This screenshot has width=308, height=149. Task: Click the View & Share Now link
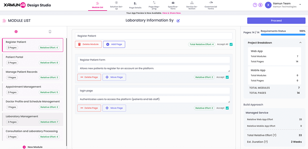172,13
